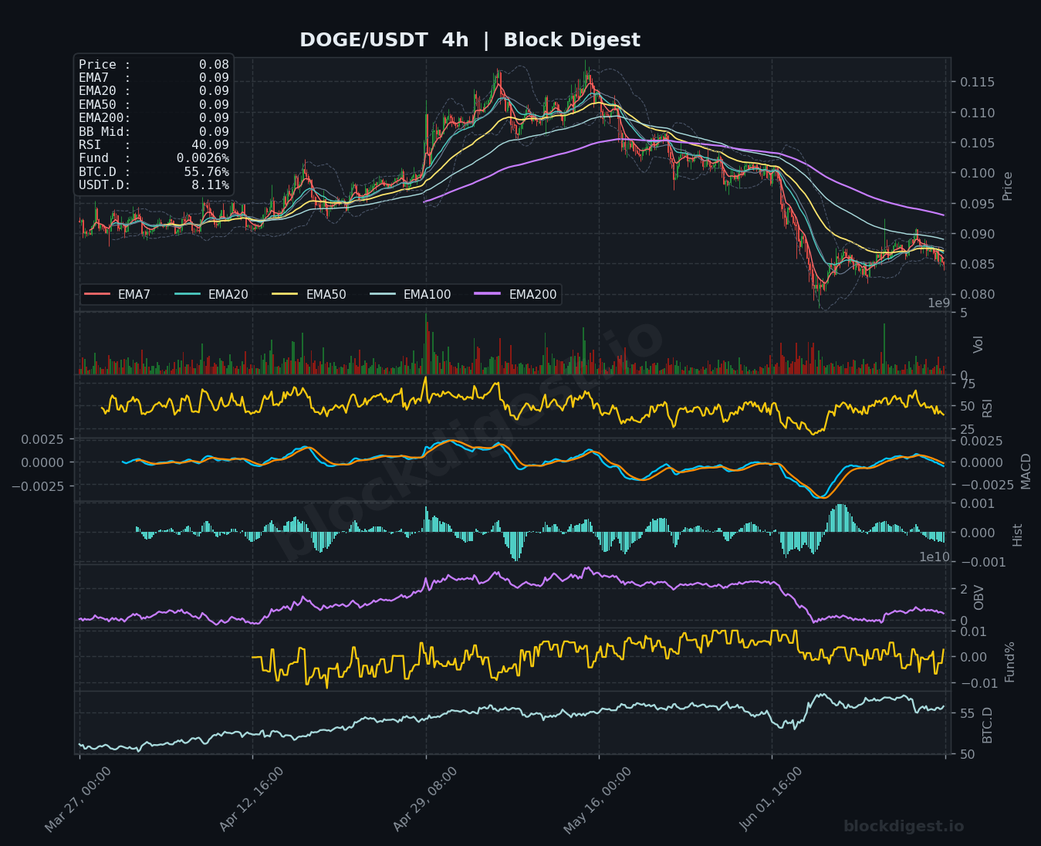1041x846 pixels.
Task: Click the BB Mid row in stats
Action: tap(154, 132)
